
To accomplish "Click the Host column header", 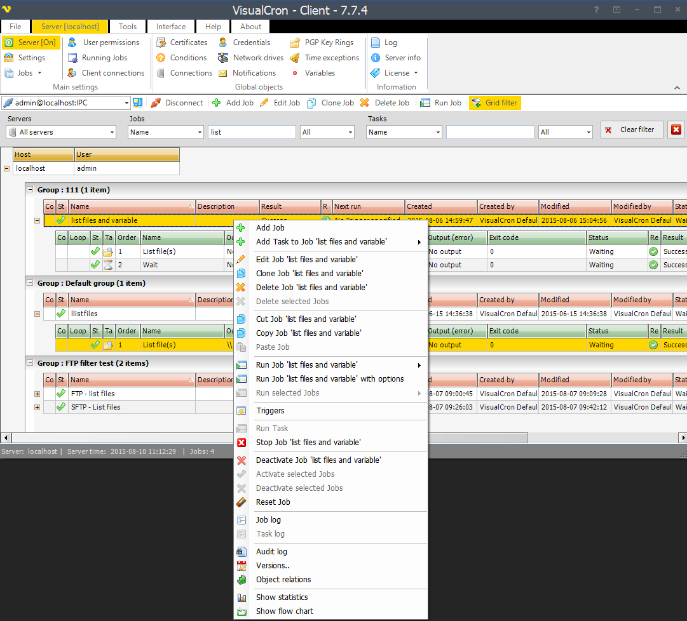I will tap(43, 154).
